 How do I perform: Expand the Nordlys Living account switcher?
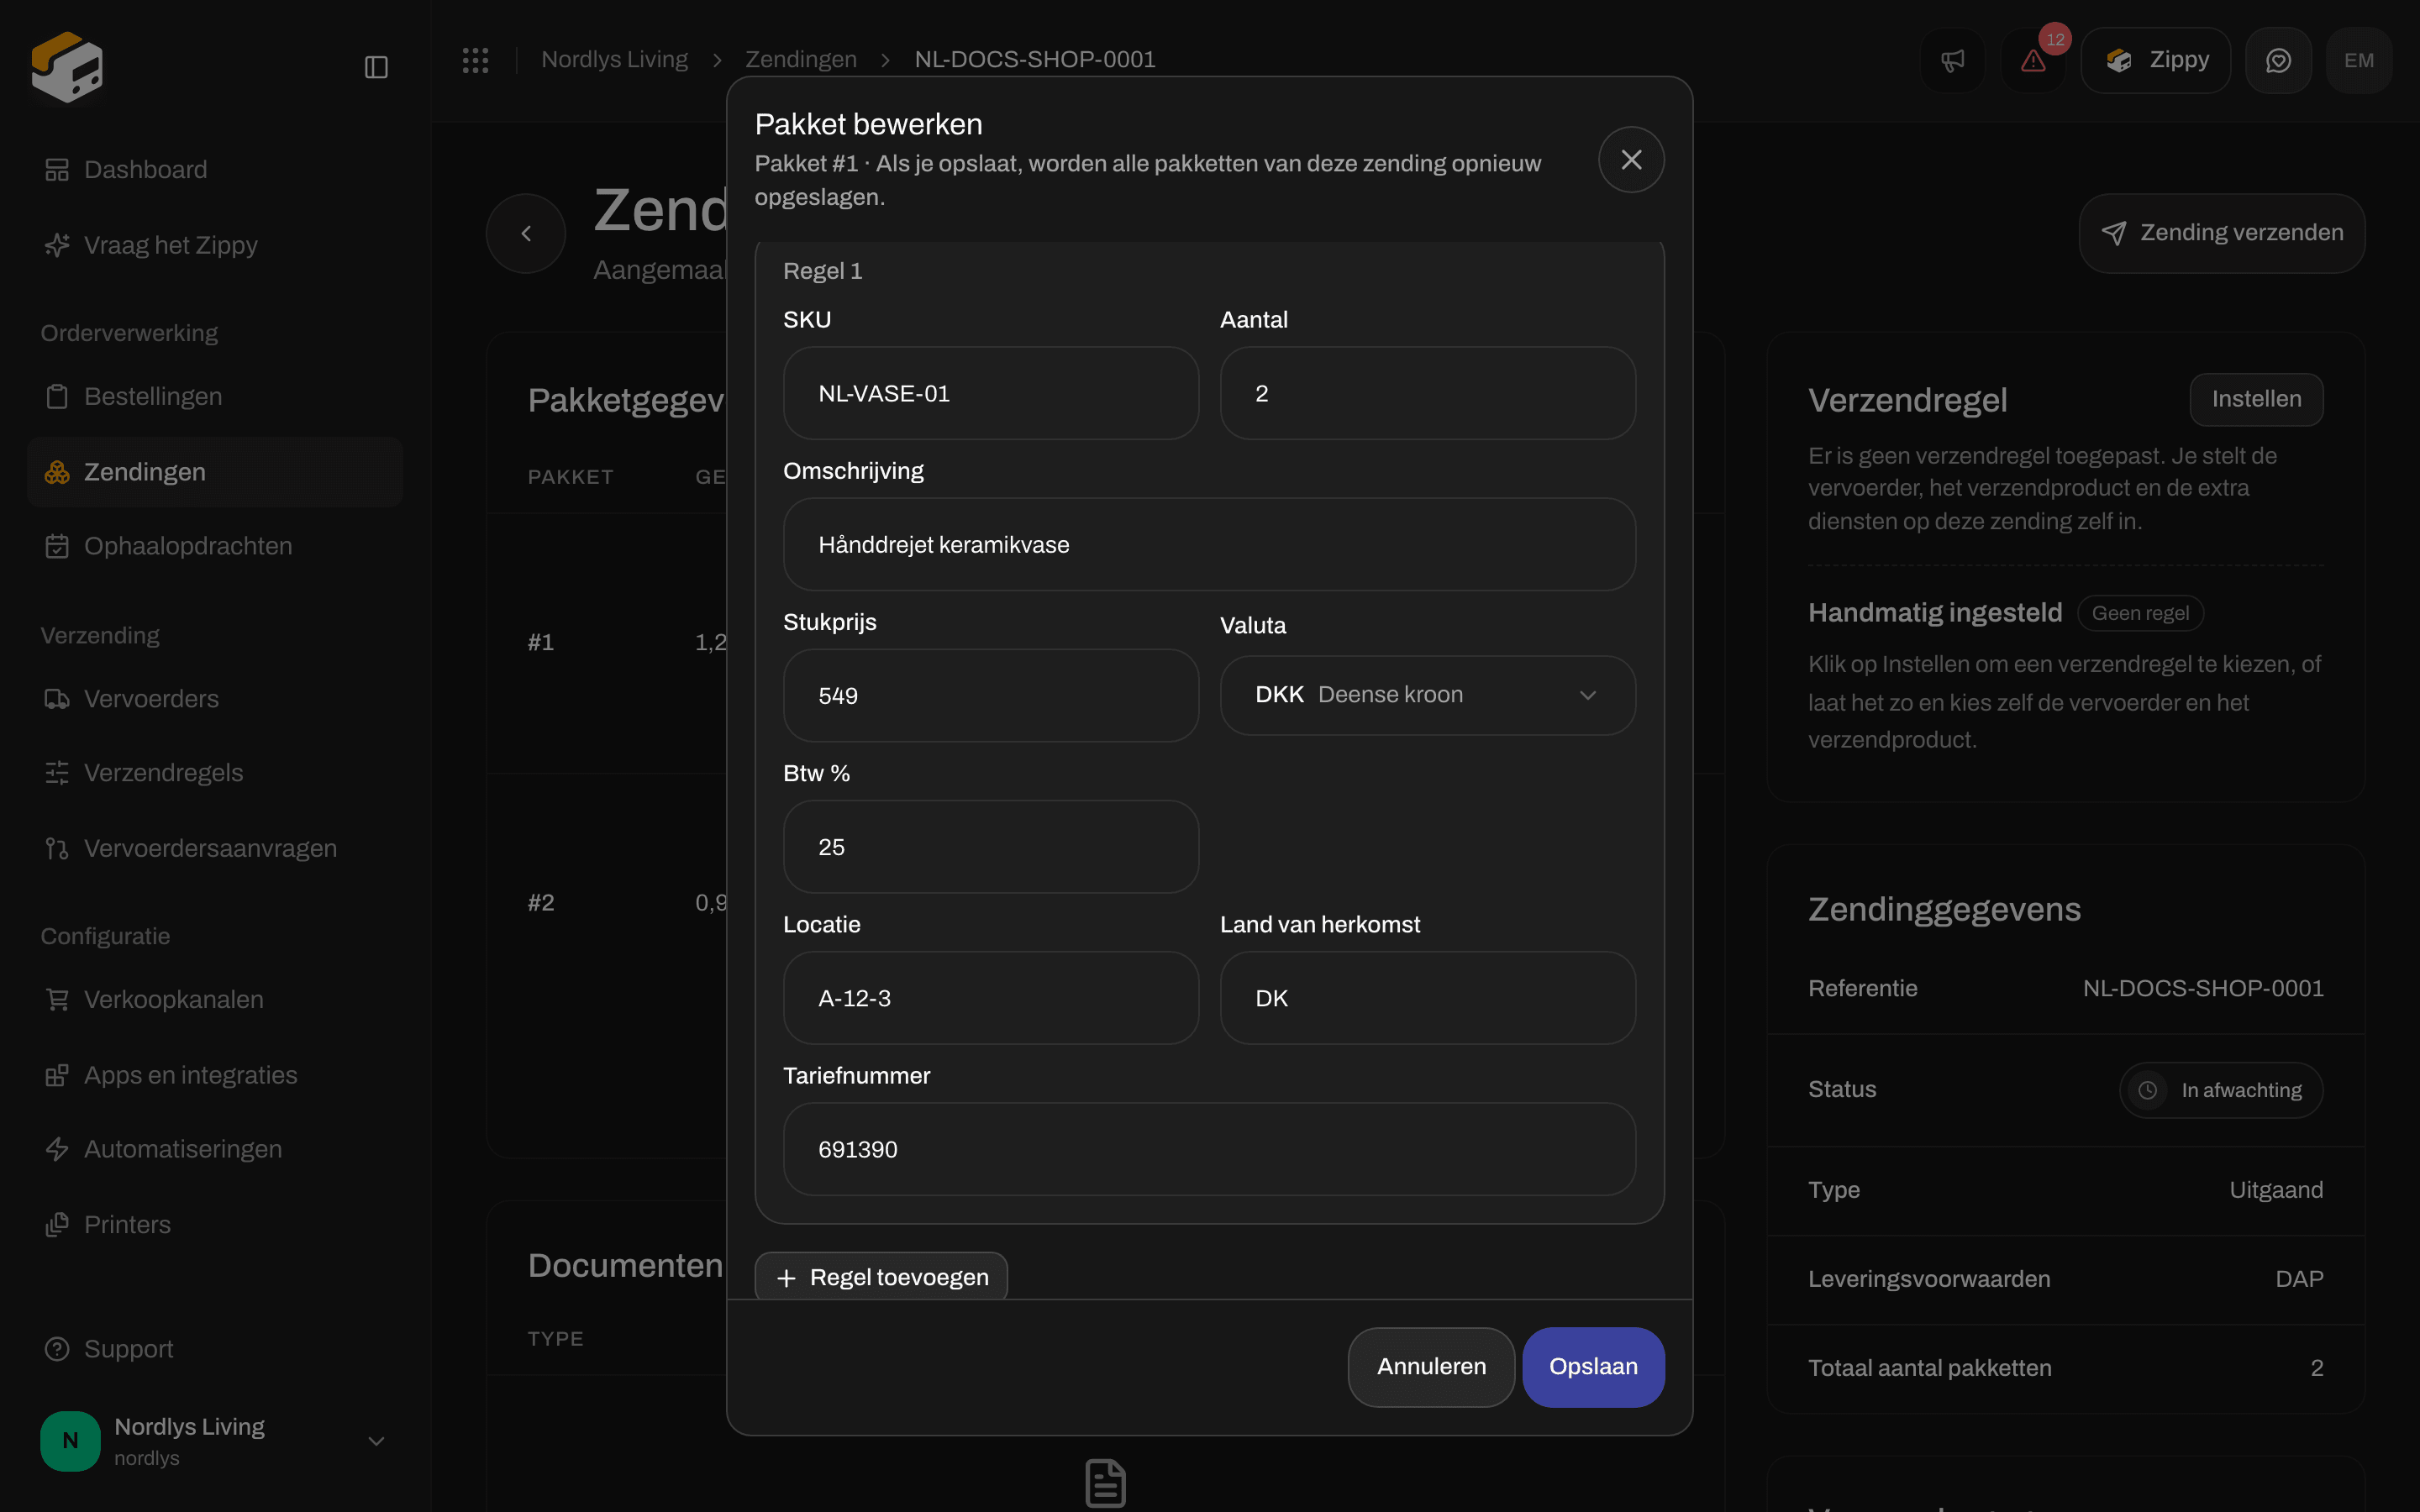[215, 1441]
